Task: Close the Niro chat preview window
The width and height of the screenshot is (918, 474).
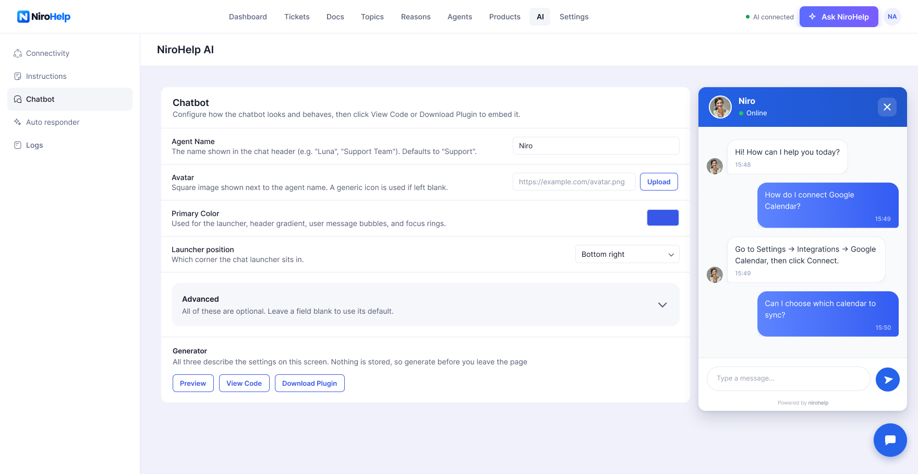Action: coord(887,107)
